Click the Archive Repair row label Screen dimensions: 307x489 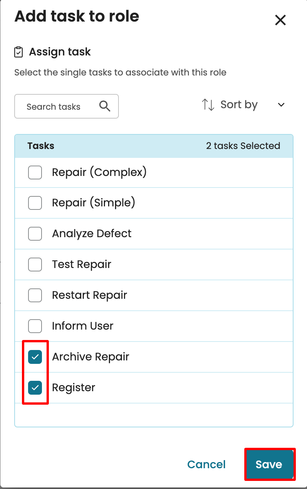tap(90, 357)
